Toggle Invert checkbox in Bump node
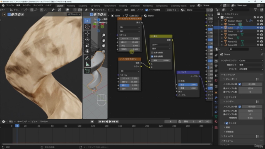 pos(179,81)
